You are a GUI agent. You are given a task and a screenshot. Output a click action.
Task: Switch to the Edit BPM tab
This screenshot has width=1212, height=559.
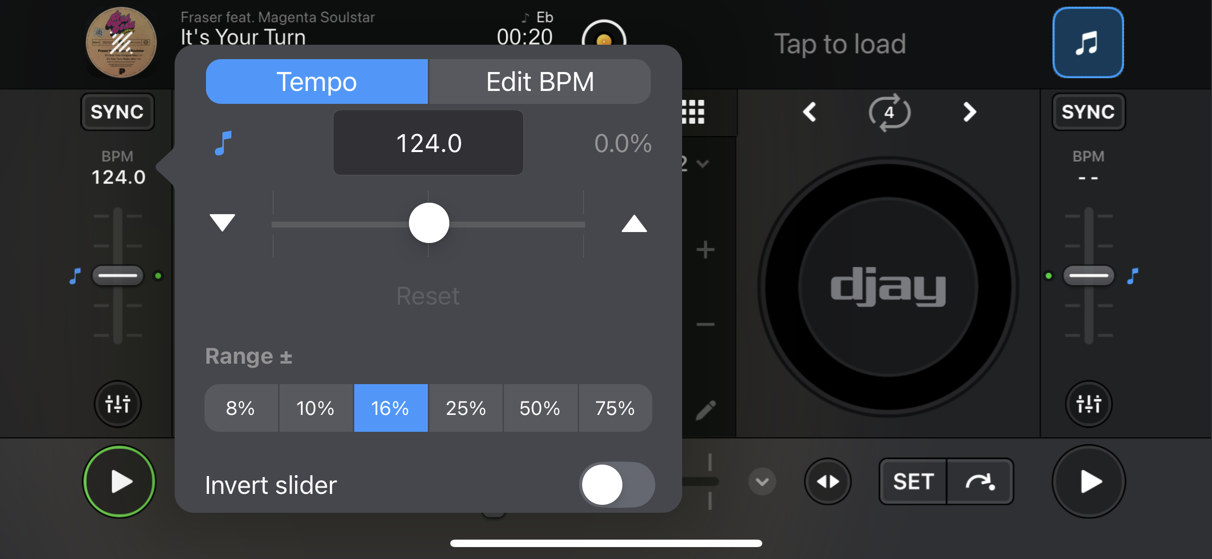click(539, 81)
